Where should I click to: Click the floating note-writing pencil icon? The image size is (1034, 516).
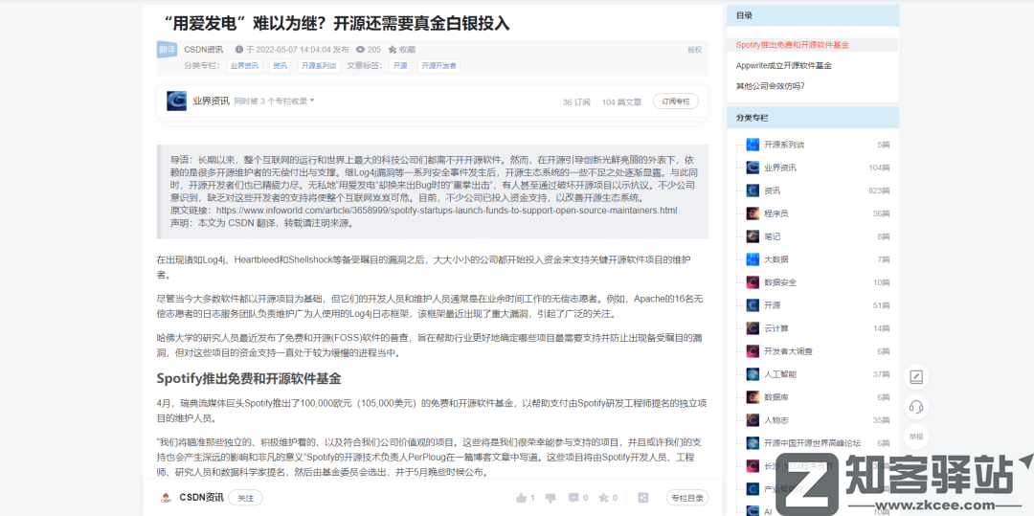915,377
